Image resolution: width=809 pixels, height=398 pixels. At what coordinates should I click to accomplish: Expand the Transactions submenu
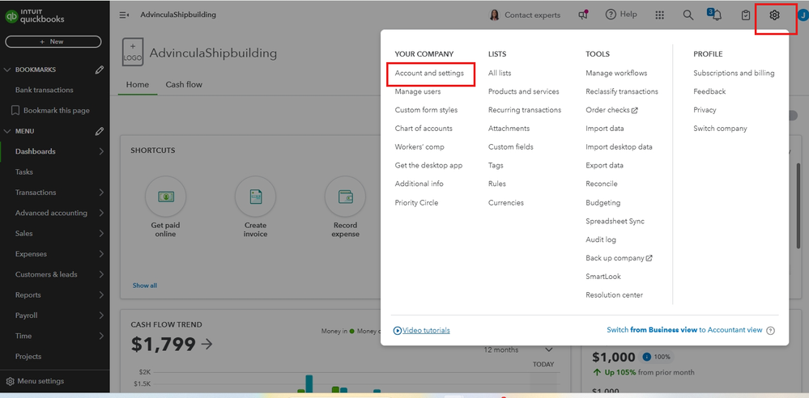tap(101, 193)
